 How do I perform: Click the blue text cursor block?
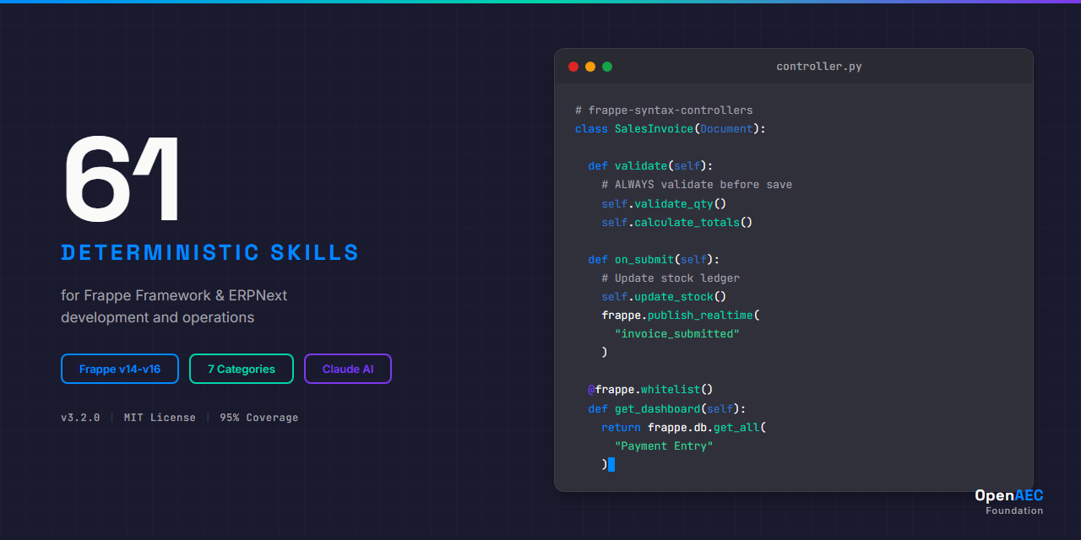point(611,465)
